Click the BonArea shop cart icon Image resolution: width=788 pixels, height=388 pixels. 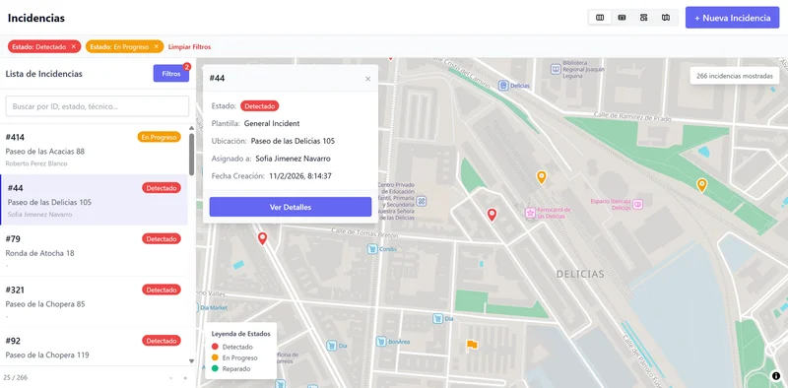[381, 342]
